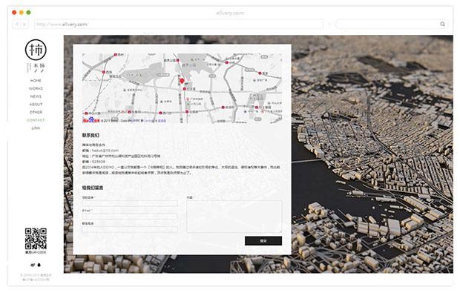Image resolution: width=460 pixels, height=293 pixels.
Task: Click the browser forward arrow button
Action: tap(24, 24)
